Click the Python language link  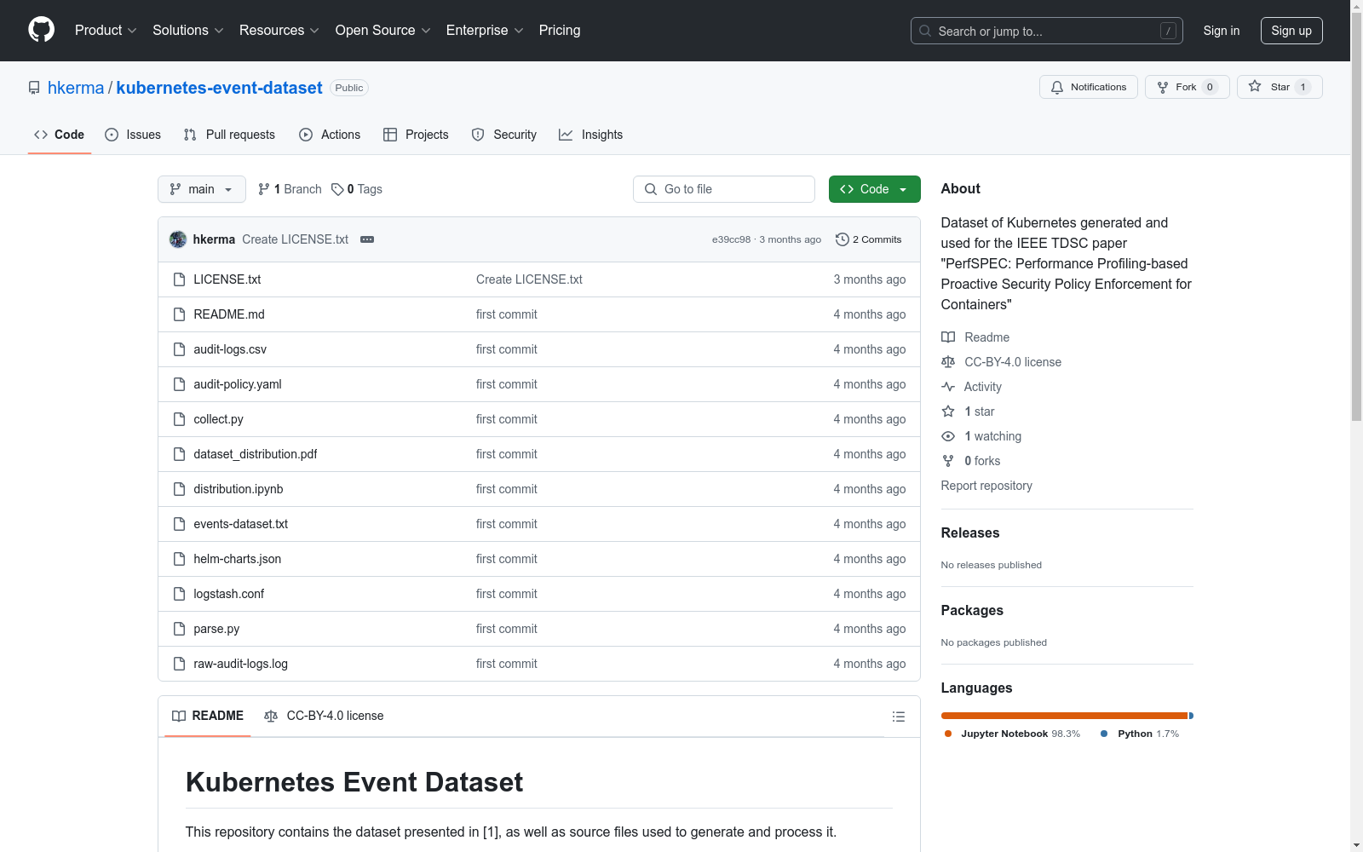tap(1140, 734)
